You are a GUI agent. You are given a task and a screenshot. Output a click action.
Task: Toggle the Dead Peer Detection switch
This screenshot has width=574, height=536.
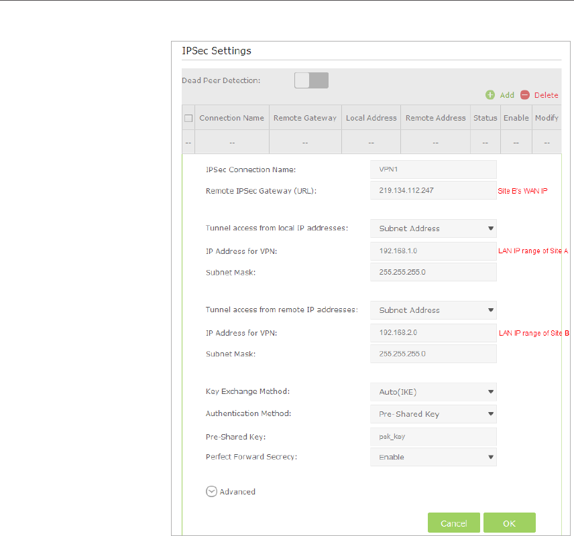click(x=311, y=80)
